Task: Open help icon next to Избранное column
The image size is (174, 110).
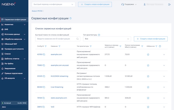Action: tap(160, 46)
